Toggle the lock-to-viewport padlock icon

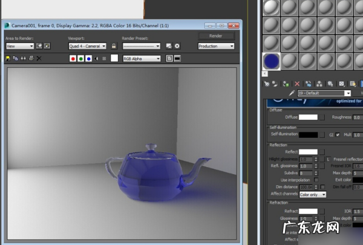tap(113, 46)
